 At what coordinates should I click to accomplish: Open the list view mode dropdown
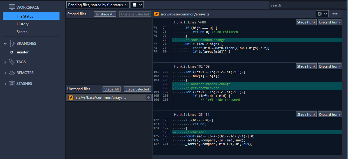click(x=137, y=5)
